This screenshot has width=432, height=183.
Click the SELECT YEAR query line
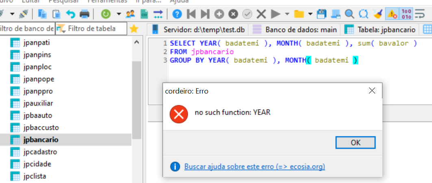click(x=294, y=43)
